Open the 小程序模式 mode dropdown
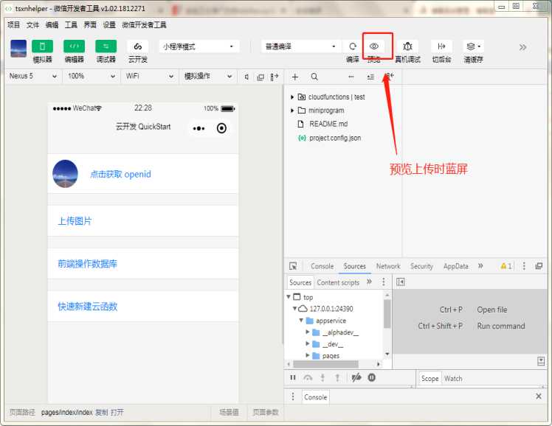This screenshot has width=552, height=426. pyautogui.click(x=199, y=46)
